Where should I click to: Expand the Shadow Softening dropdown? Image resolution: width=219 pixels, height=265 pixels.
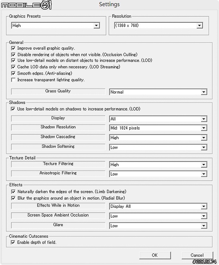point(158,147)
